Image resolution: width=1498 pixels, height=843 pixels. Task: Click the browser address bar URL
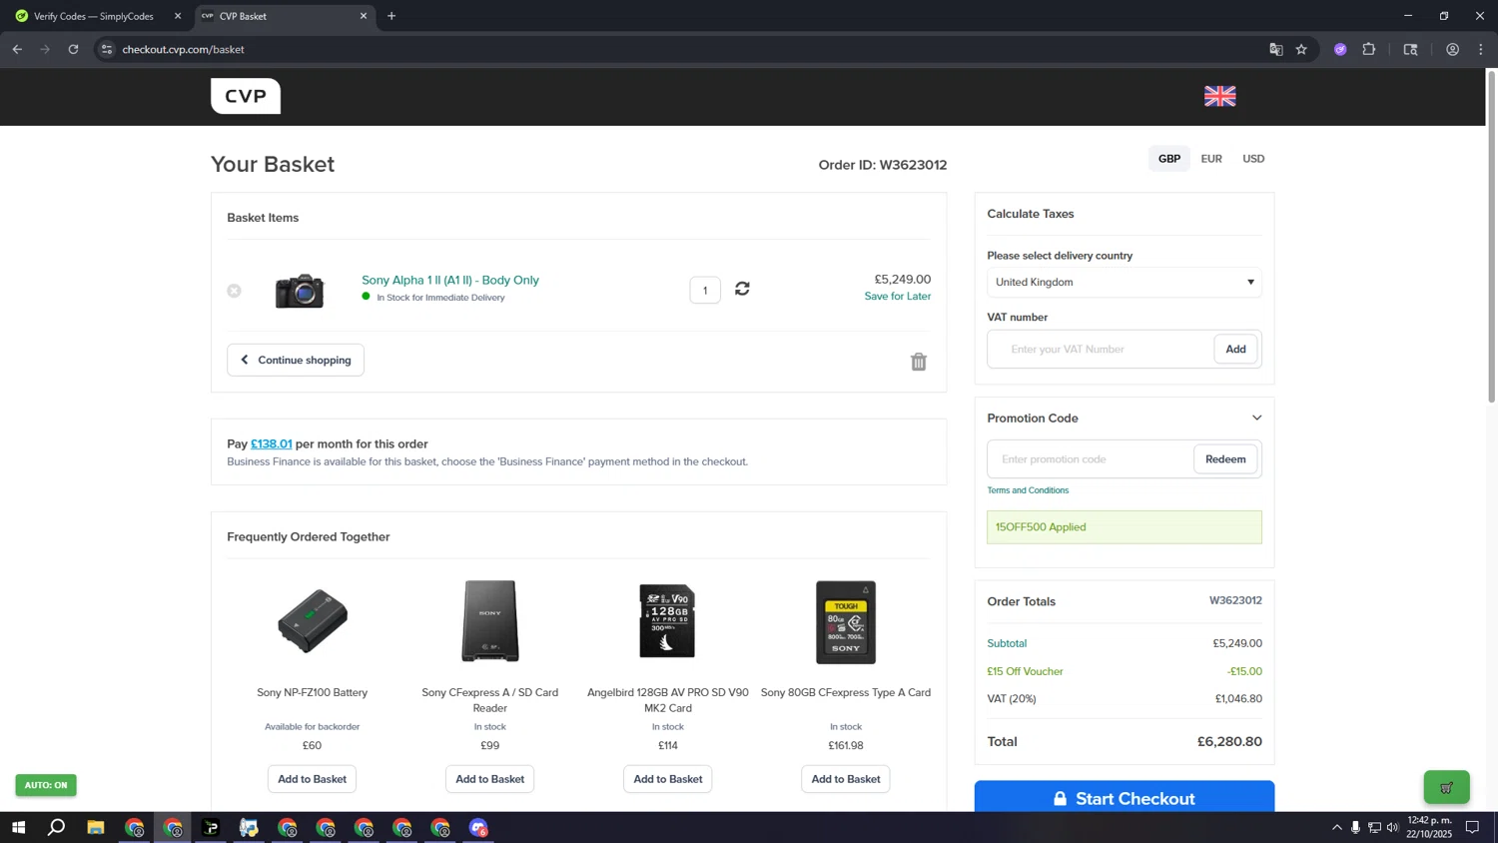(x=184, y=49)
